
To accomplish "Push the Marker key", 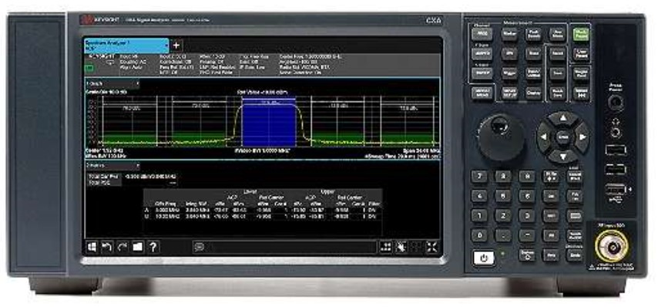I will (x=509, y=34).
